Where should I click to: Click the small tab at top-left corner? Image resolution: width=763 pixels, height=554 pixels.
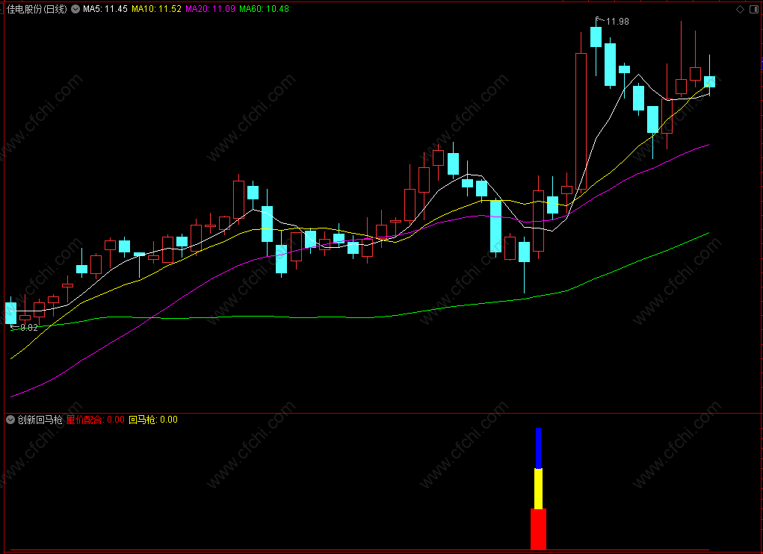(2, 9)
